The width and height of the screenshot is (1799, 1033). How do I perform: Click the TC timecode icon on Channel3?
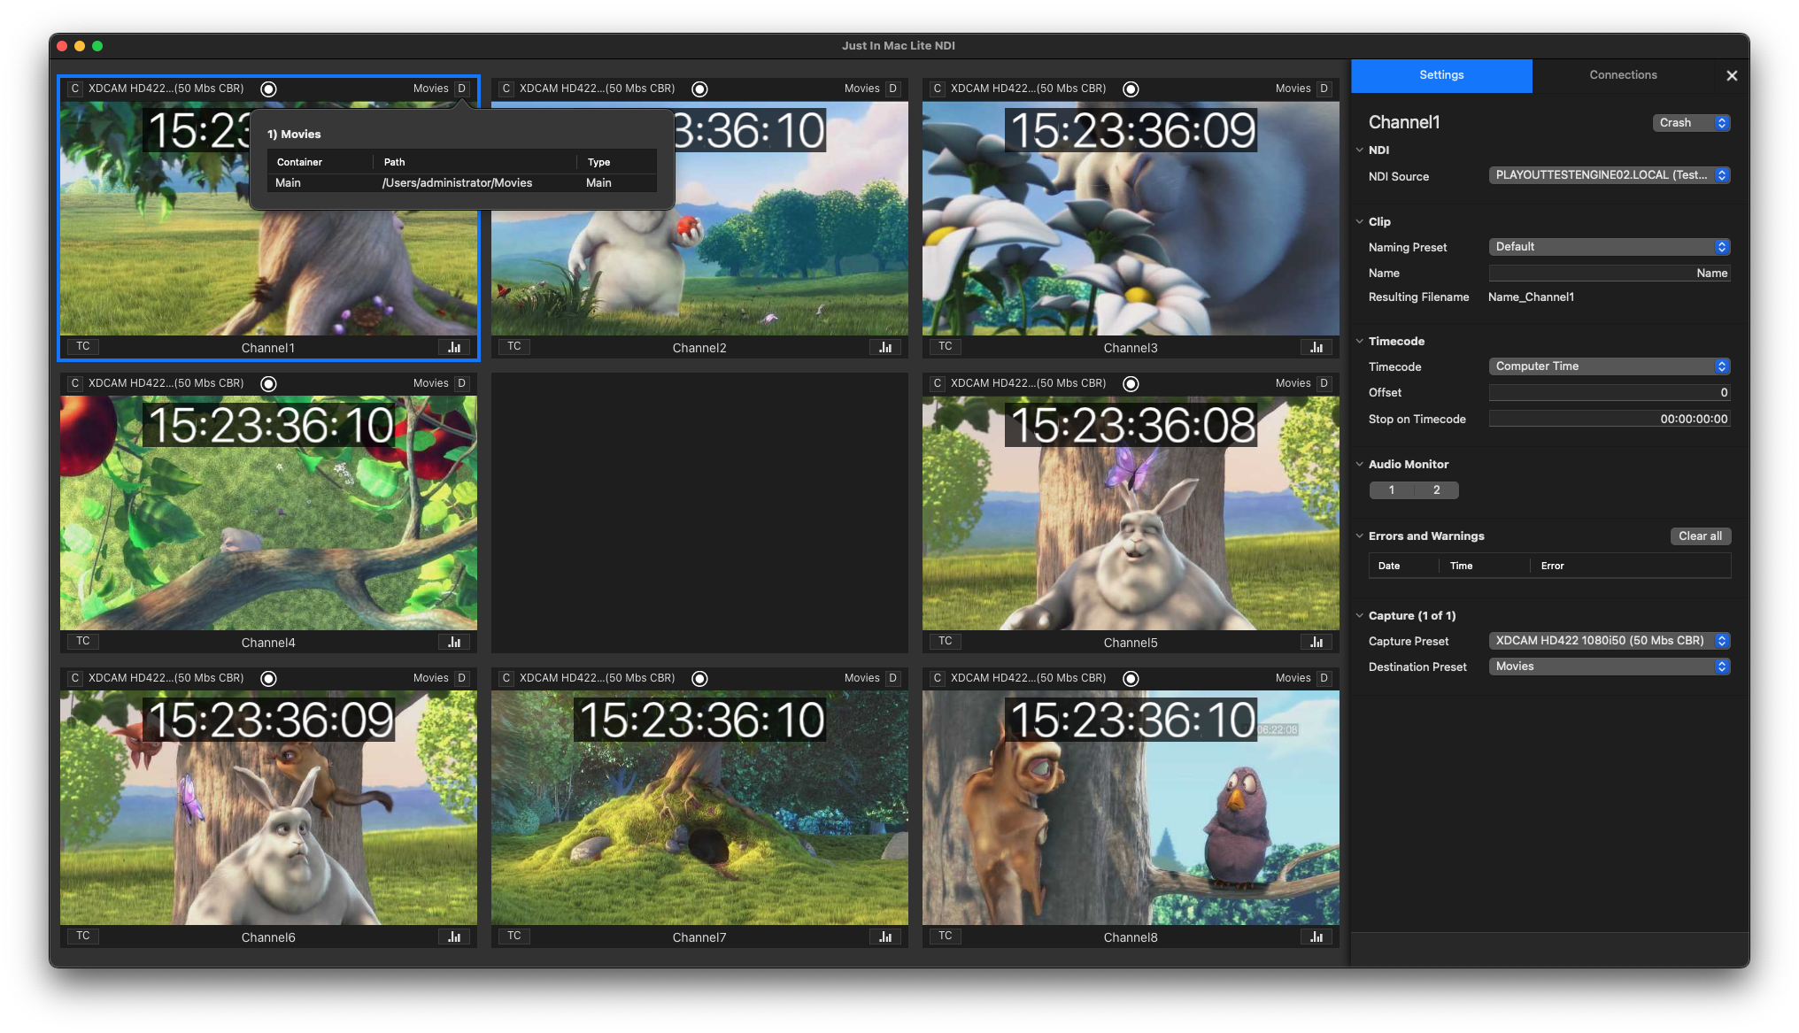946,346
